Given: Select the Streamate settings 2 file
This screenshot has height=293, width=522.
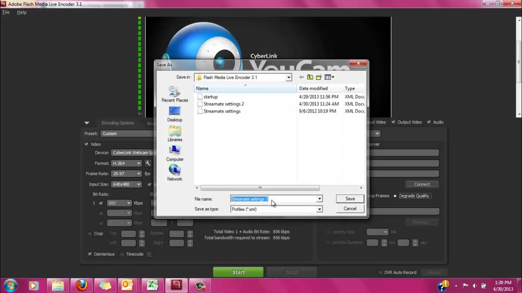Looking at the screenshot, I should 220,104.
